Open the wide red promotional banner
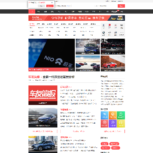Image resolution: width=153 pixels, height=153 pixels. coord(76,18)
